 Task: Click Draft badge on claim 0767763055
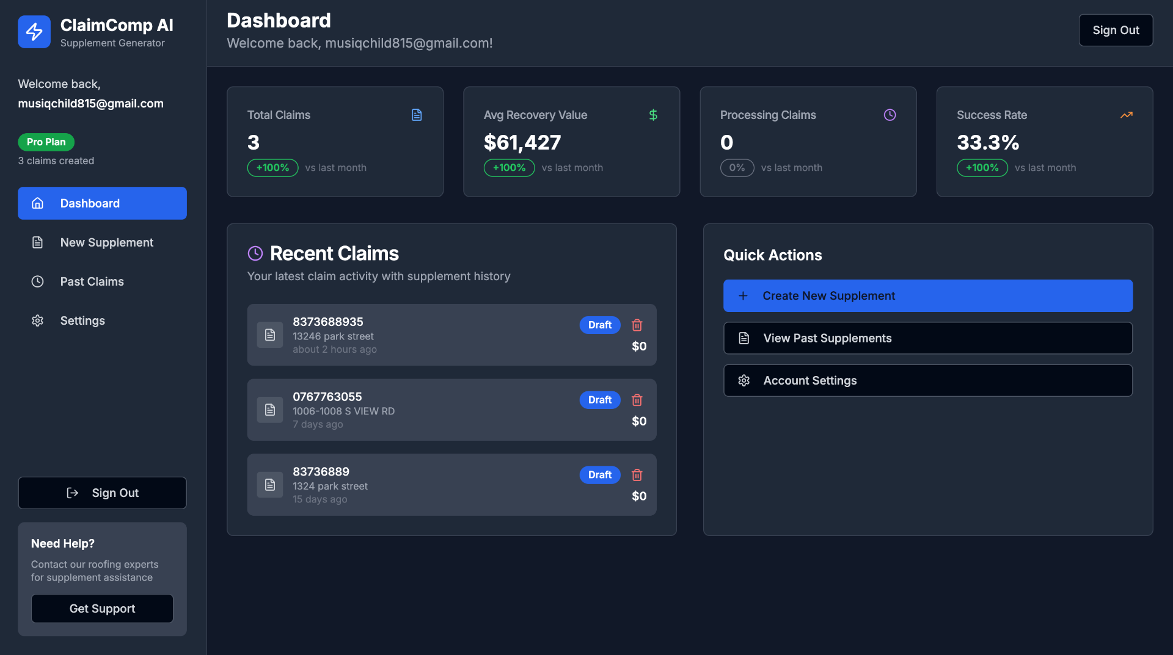pyautogui.click(x=600, y=400)
